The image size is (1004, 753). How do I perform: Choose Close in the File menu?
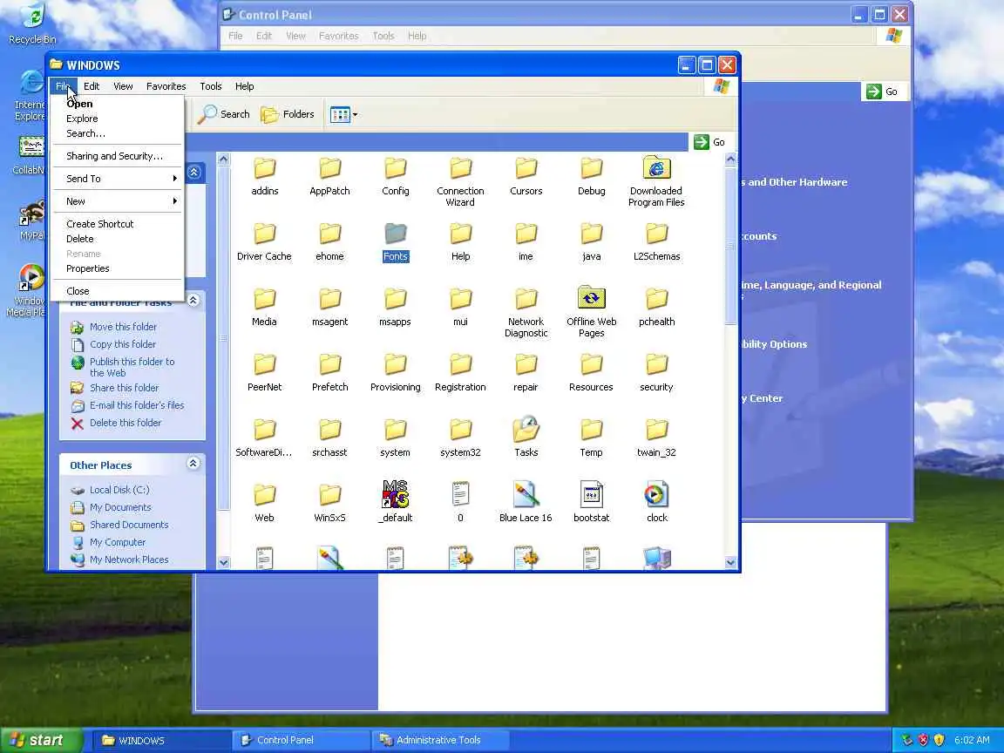[78, 291]
